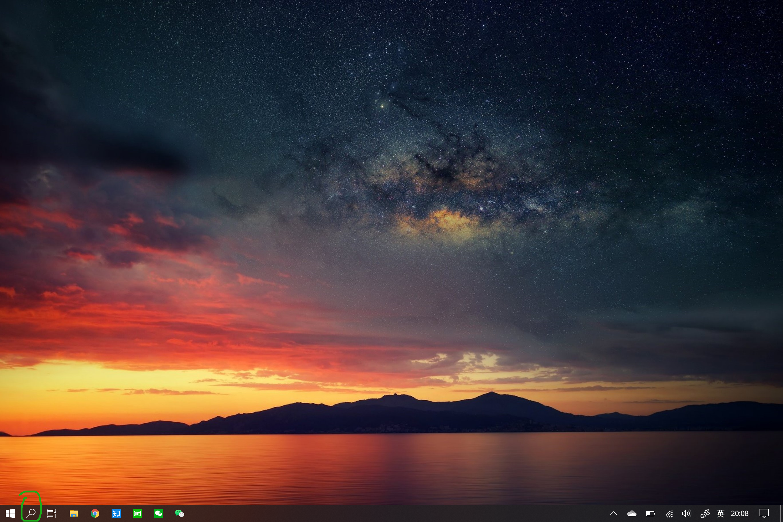Open Task View
Image resolution: width=783 pixels, height=522 pixels.
coord(52,513)
